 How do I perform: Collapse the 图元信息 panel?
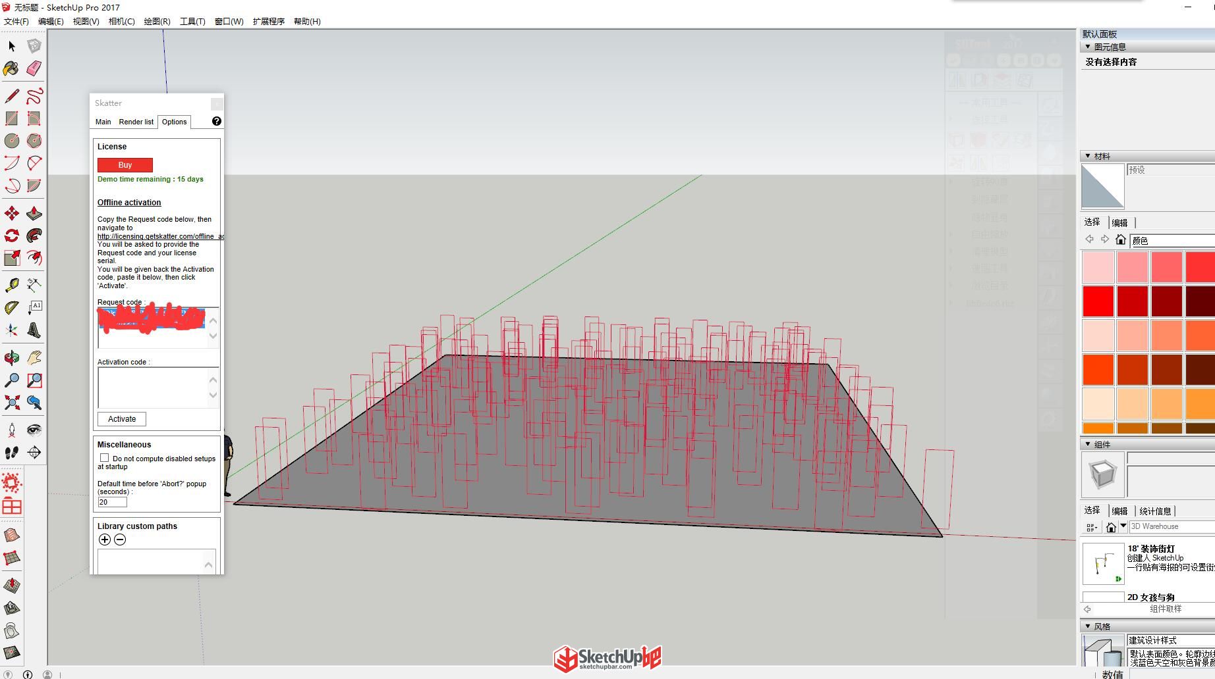pyautogui.click(x=1088, y=47)
